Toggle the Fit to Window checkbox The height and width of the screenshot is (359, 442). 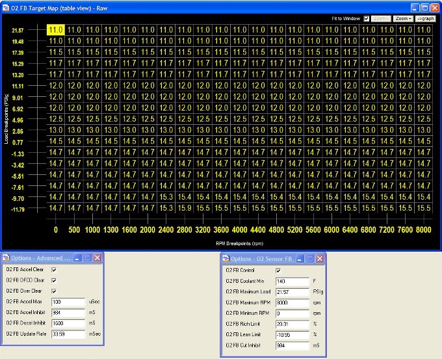(x=367, y=19)
